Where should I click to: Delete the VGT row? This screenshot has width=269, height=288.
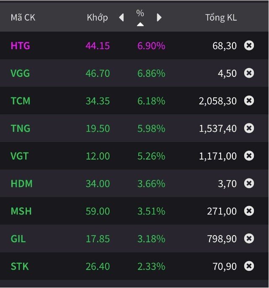point(249,156)
